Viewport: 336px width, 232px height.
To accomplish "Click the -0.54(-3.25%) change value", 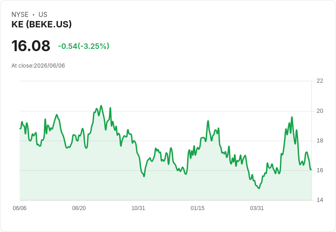I will (x=84, y=46).
